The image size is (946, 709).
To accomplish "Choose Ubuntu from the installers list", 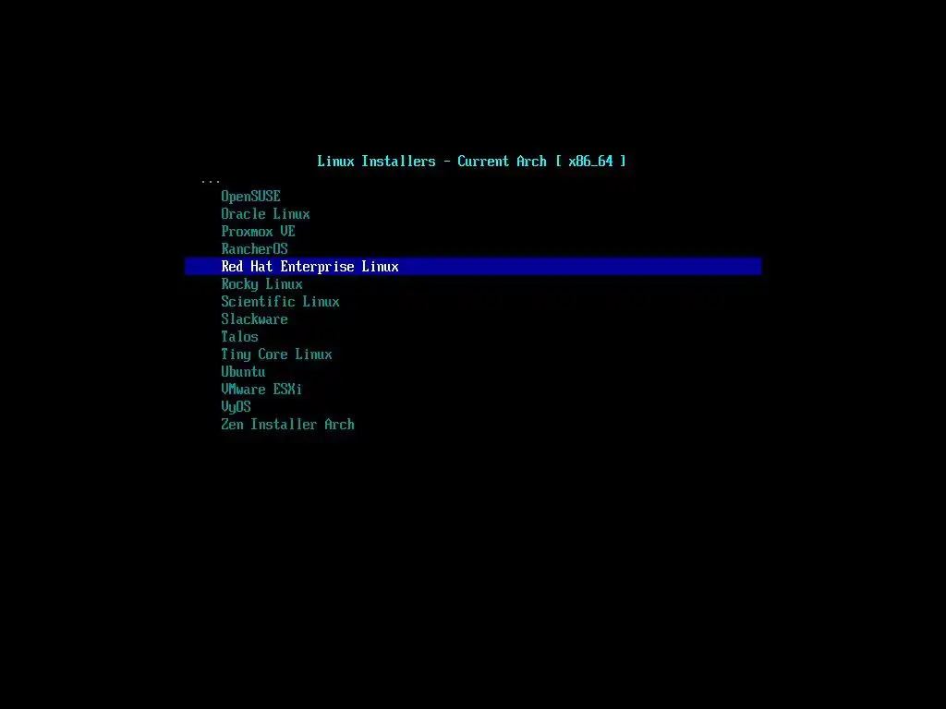I will (243, 372).
